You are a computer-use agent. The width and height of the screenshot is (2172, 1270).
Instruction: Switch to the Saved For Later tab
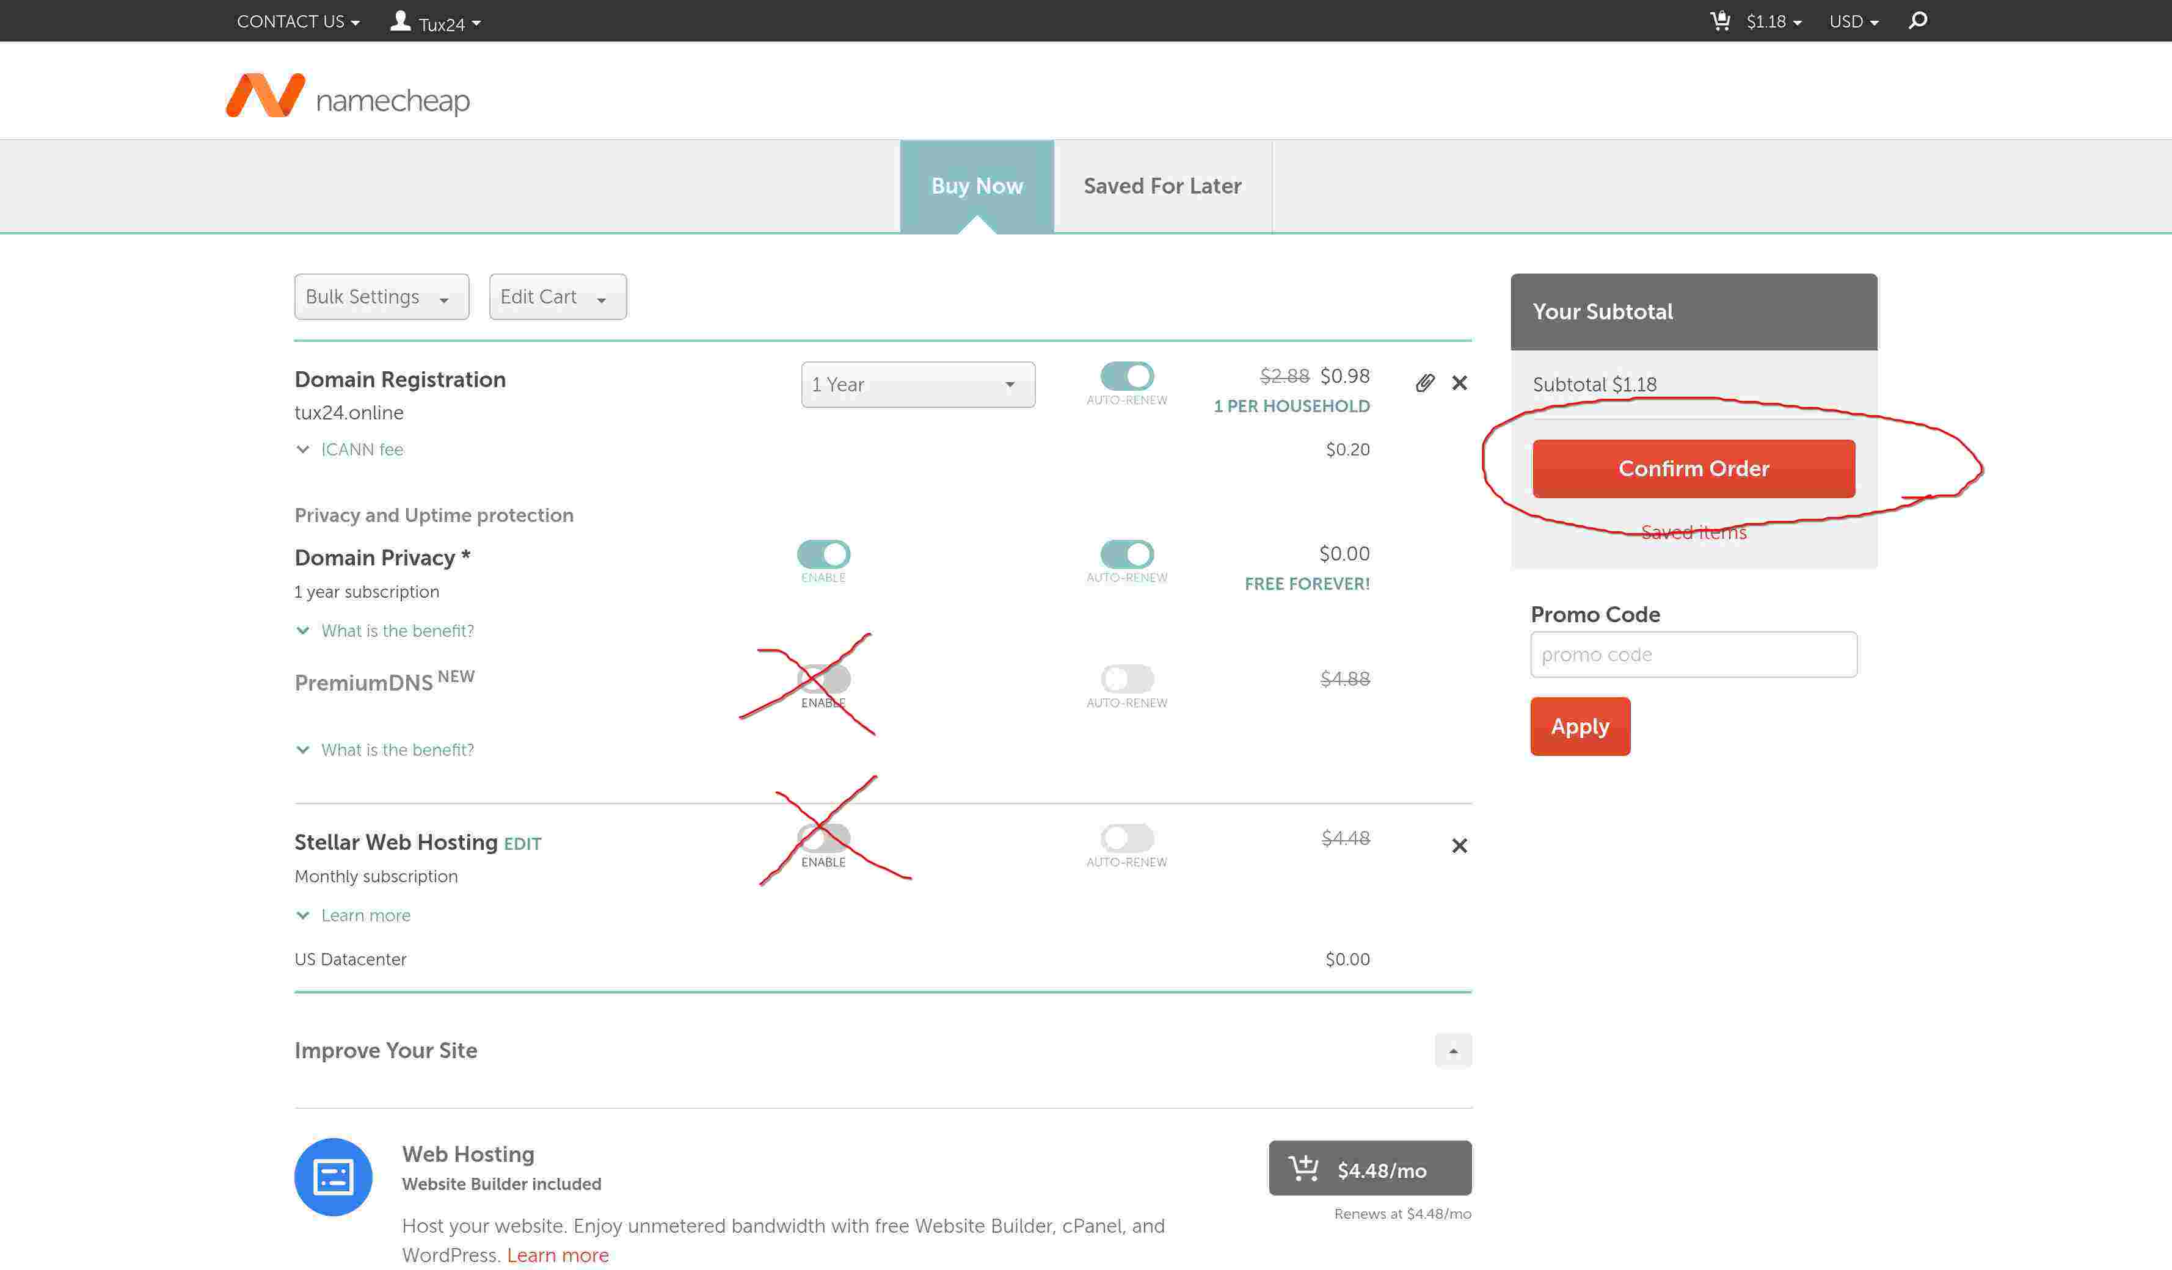tap(1163, 186)
